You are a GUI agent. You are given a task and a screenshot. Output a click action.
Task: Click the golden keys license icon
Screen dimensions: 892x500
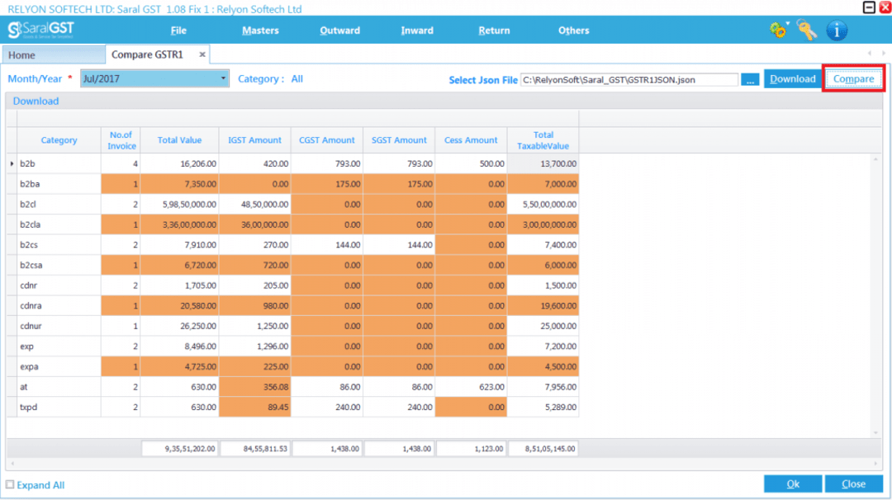pyautogui.click(x=806, y=31)
